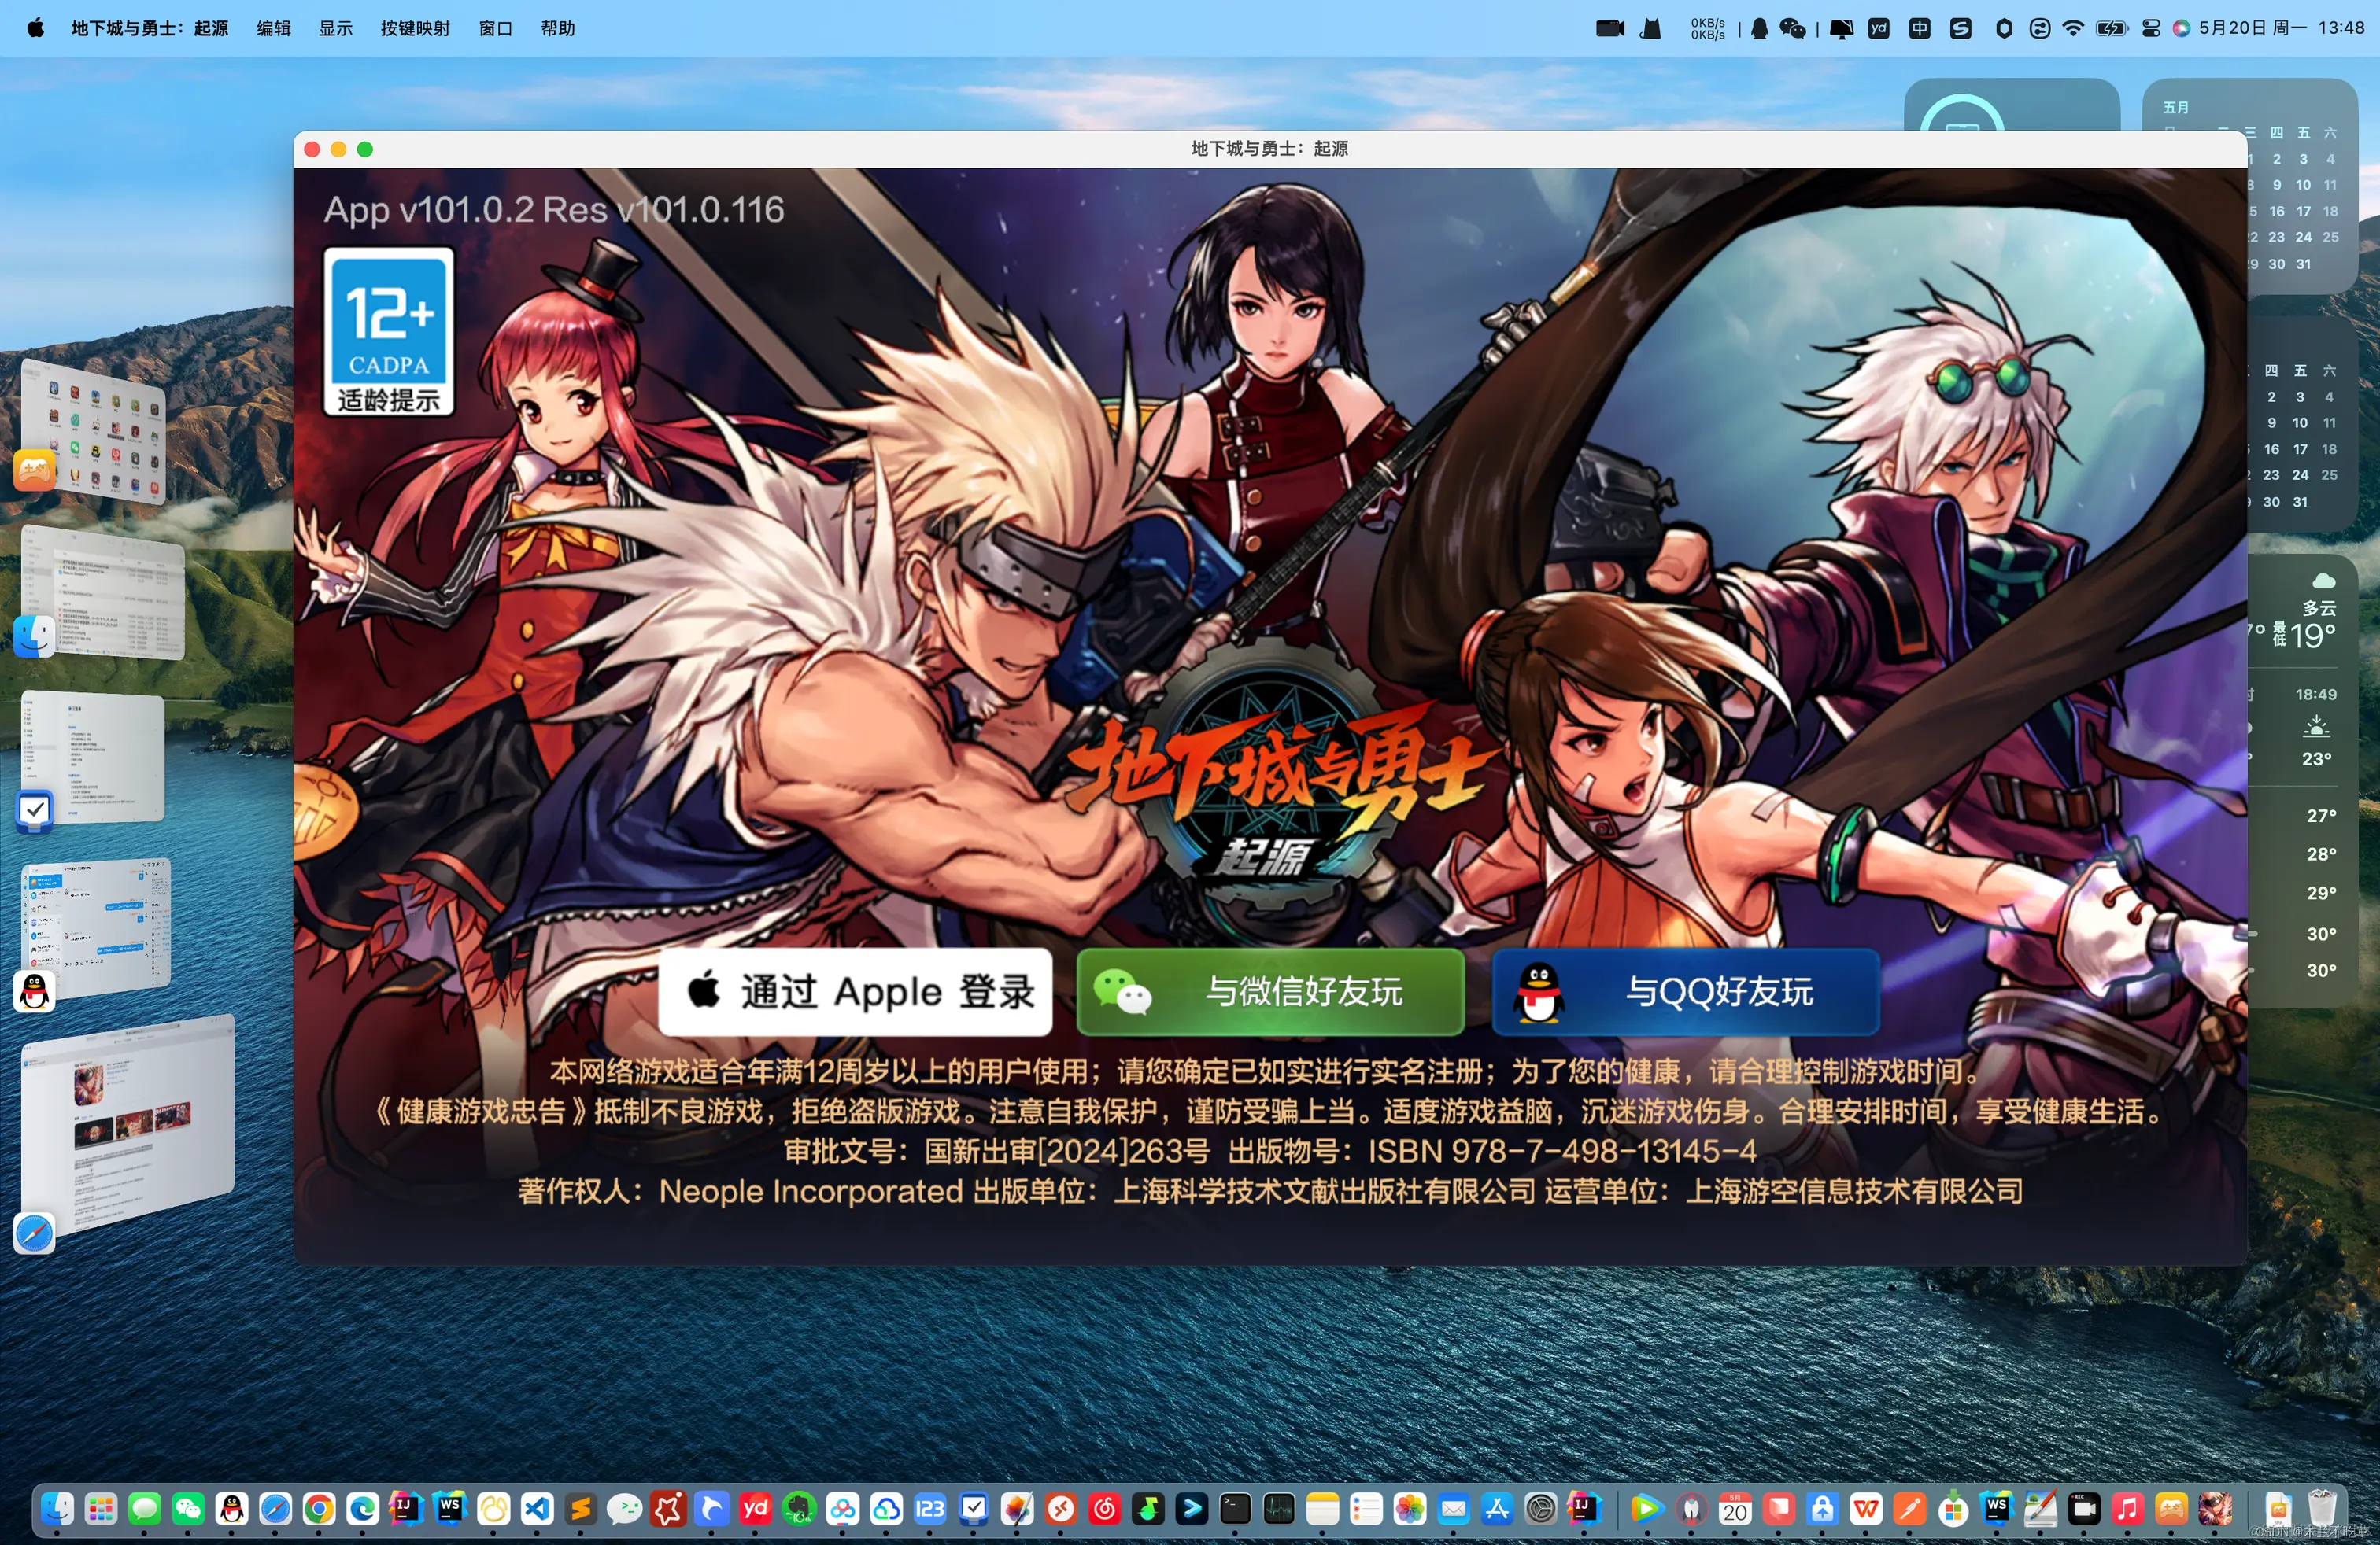Open WeChat from the Dock

tap(188, 1508)
